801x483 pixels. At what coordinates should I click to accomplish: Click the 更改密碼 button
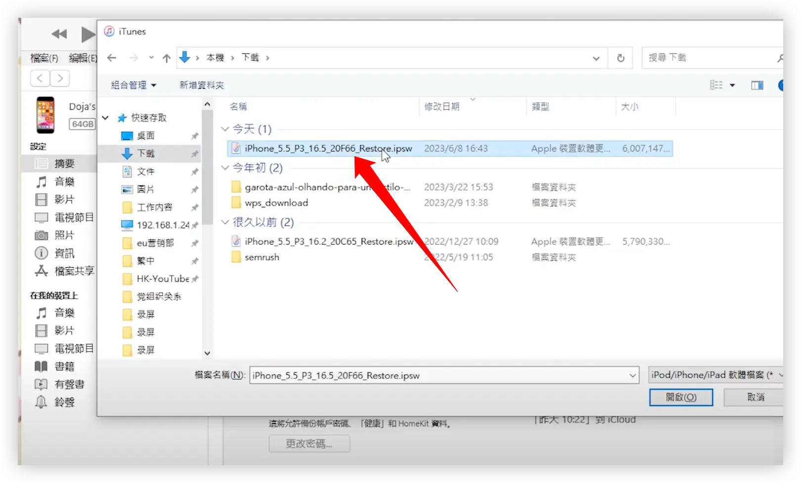click(x=309, y=443)
